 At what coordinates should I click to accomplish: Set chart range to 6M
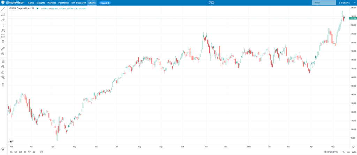21,152
